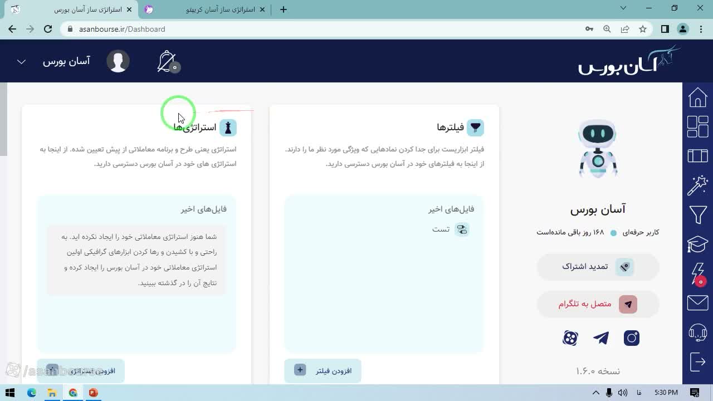Open a new browser tab
The width and height of the screenshot is (713, 401).
click(x=284, y=9)
